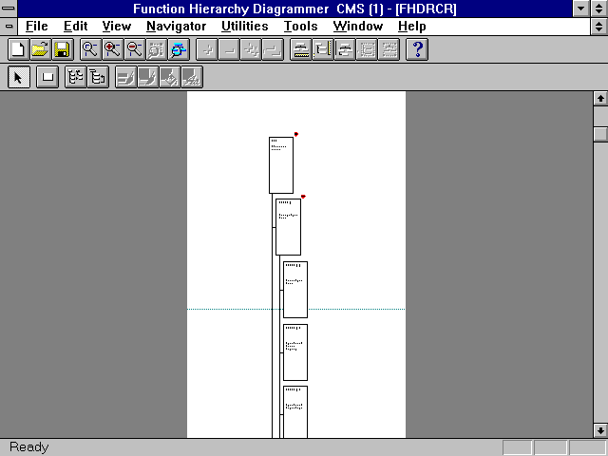Open the Utilities menu

tap(244, 27)
